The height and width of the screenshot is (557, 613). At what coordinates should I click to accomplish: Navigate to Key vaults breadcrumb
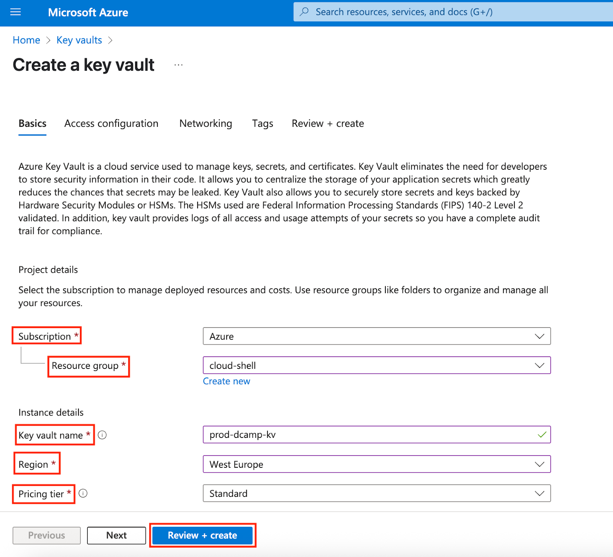79,40
